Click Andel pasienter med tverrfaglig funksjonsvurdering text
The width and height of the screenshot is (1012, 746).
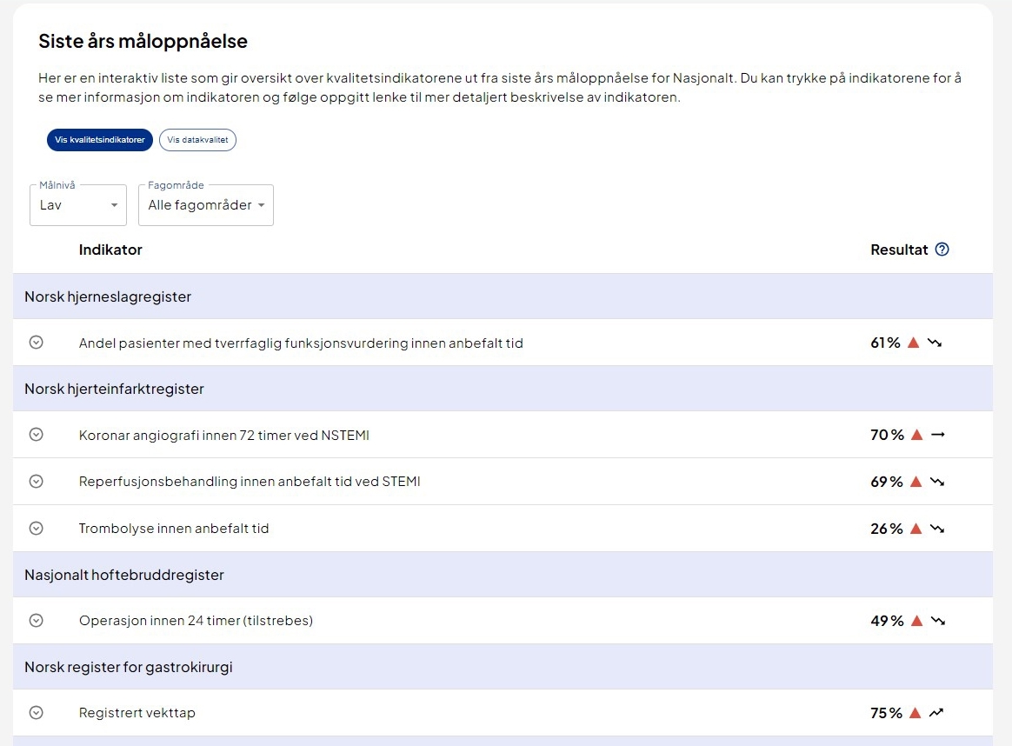[x=301, y=343]
